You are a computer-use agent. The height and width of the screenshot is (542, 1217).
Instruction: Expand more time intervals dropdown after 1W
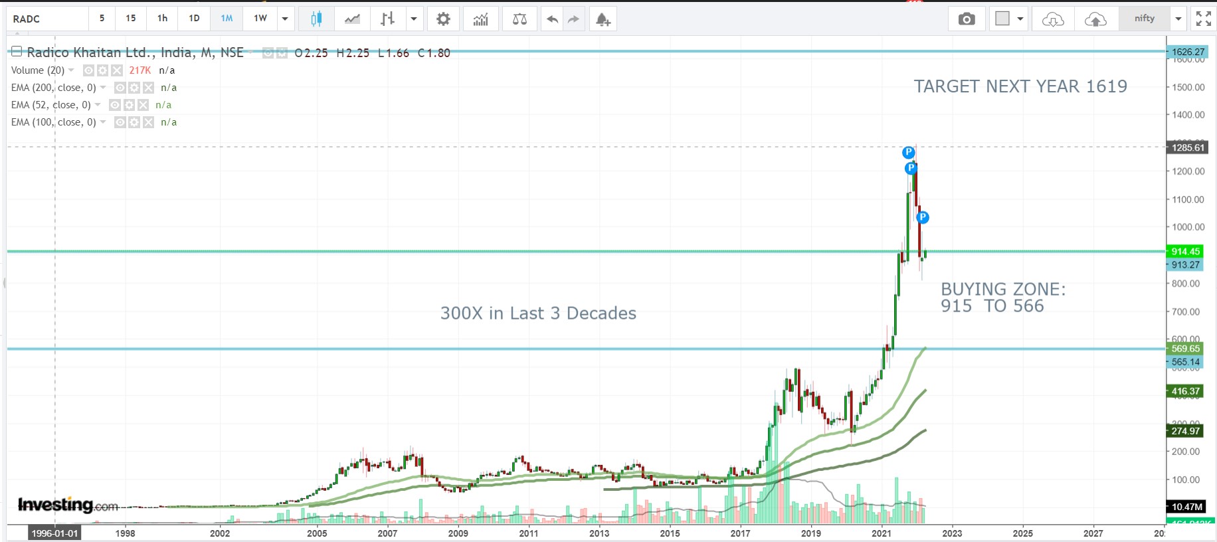[285, 19]
